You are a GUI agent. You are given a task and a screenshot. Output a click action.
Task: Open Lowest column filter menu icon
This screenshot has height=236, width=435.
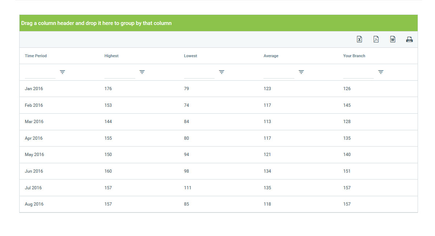[221, 72]
